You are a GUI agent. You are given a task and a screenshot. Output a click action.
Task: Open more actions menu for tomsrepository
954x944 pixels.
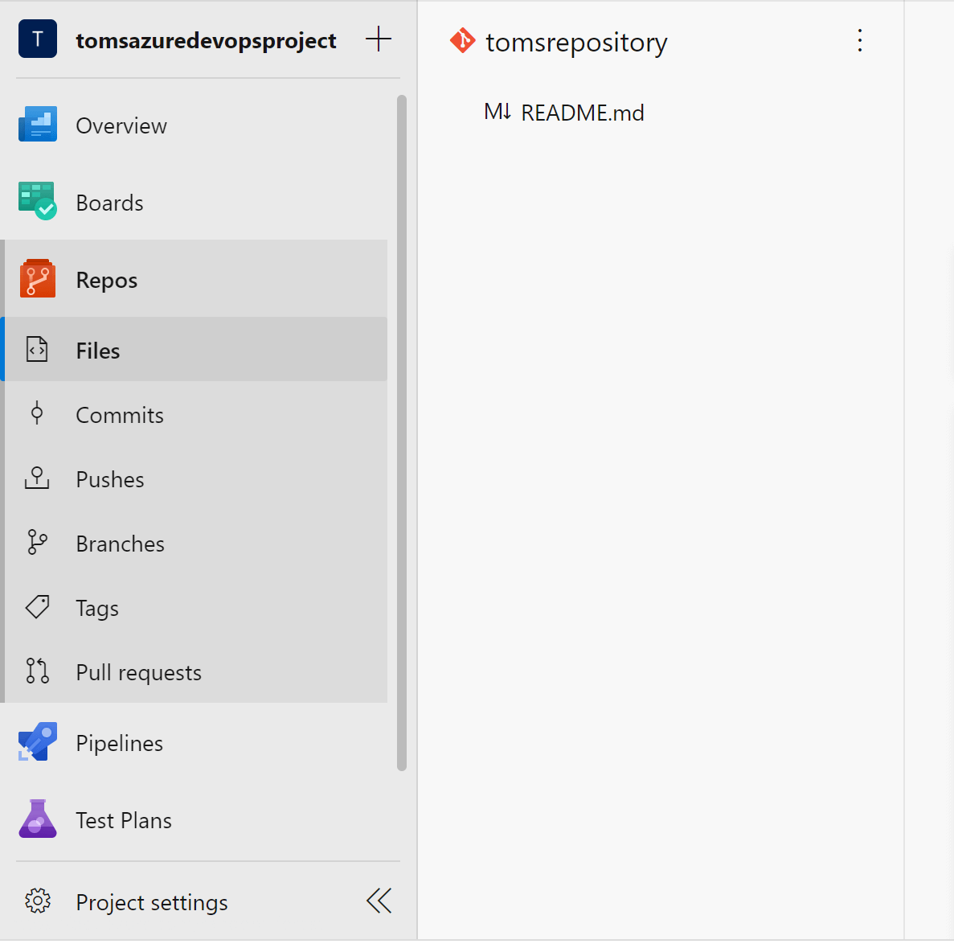[x=860, y=41]
